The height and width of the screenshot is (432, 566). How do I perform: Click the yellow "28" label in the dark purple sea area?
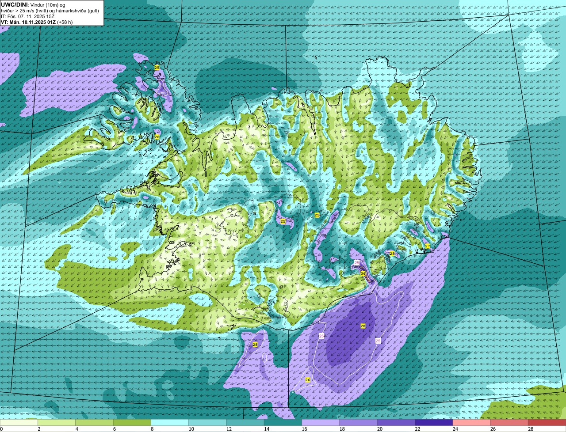click(363, 326)
